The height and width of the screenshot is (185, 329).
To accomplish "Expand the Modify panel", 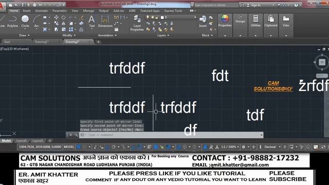I will click(69, 35).
